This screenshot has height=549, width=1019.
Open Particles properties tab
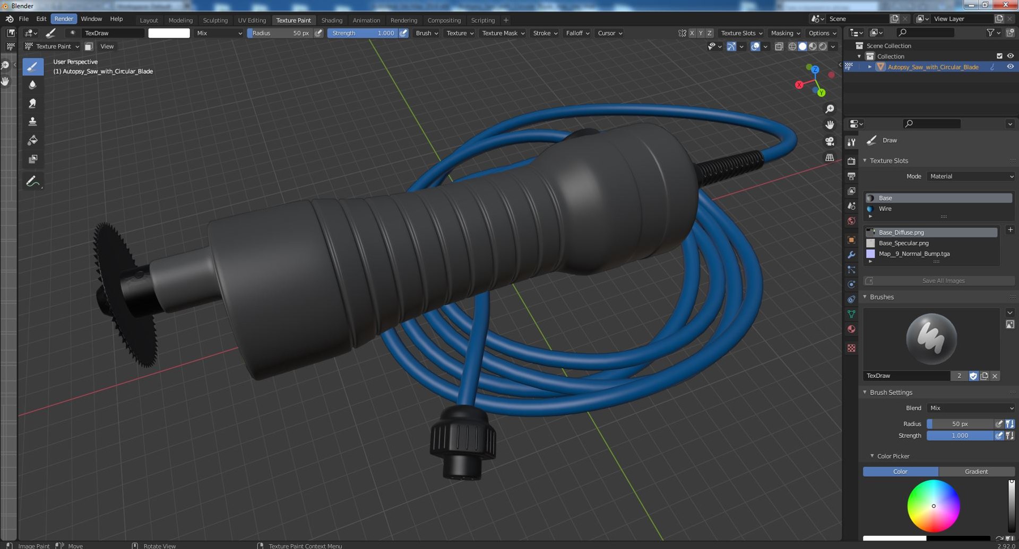point(851,270)
